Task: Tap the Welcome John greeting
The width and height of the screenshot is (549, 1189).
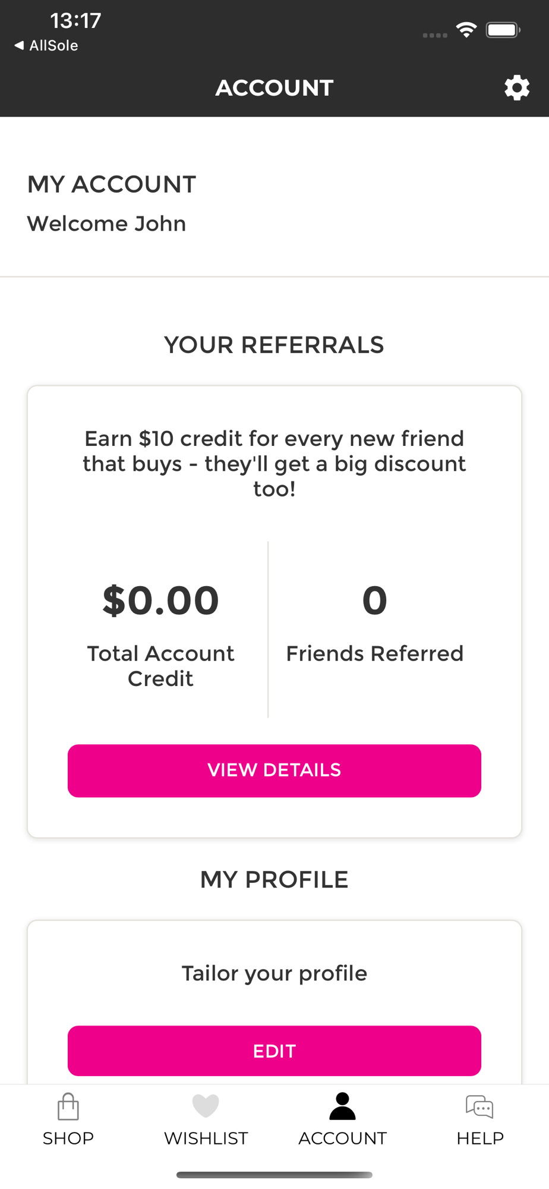Action: click(107, 224)
